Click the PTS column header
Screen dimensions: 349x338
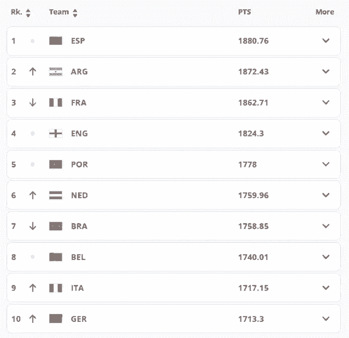click(x=244, y=12)
